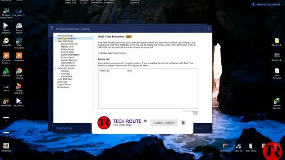The image size is (285, 160).
Task: Select the desktop item named 1
Action: (x=6, y=119)
